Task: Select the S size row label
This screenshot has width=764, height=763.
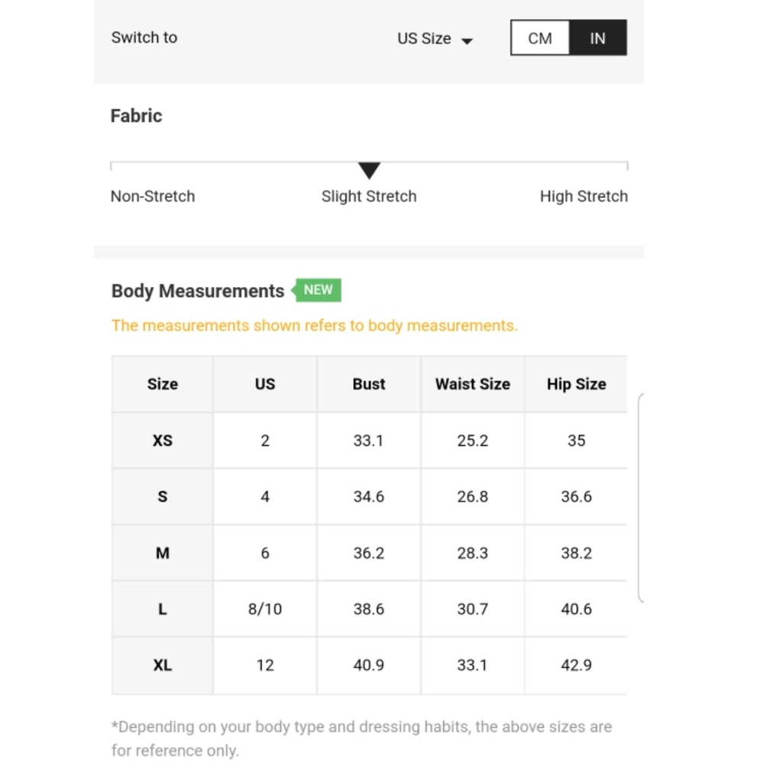Action: 162,496
